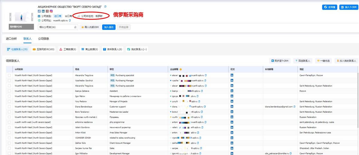359x155 pixels.
Task: Show previous company image
Action: tap(10, 17)
